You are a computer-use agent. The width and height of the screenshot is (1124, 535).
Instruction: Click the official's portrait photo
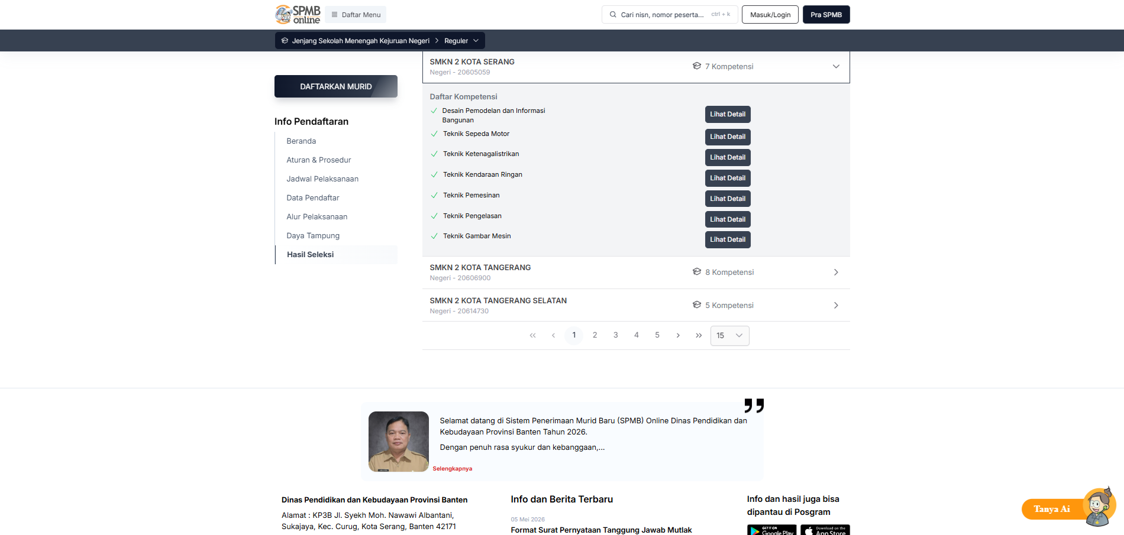tap(399, 442)
